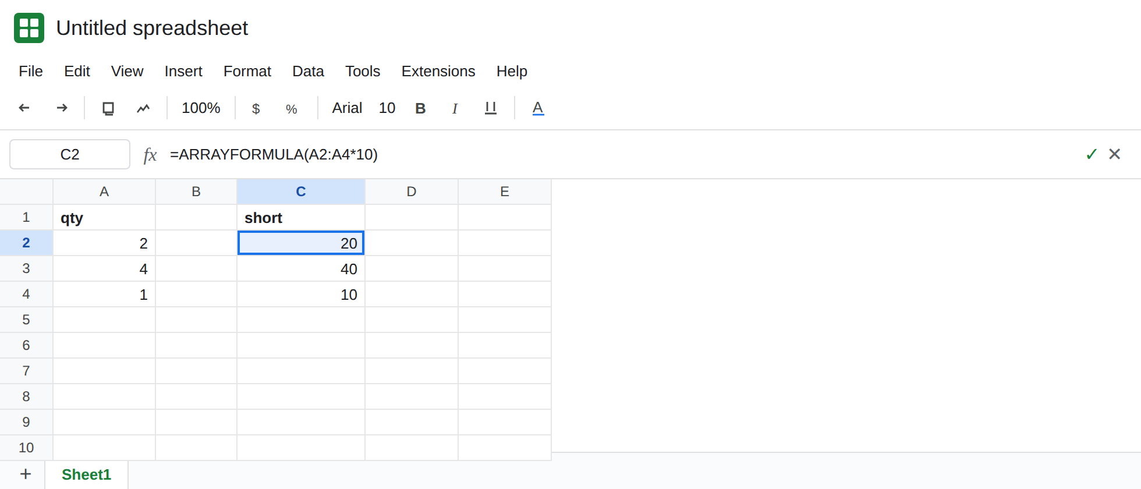Click the green Sheets app logo
The image size is (1141, 489).
(x=29, y=28)
